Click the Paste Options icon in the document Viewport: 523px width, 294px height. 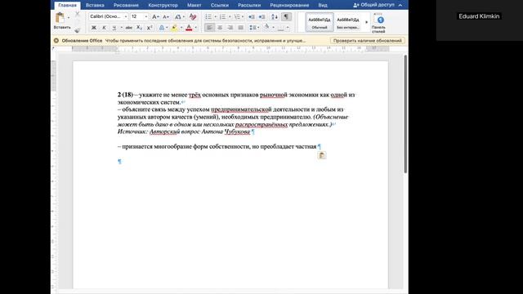tap(321, 155)
